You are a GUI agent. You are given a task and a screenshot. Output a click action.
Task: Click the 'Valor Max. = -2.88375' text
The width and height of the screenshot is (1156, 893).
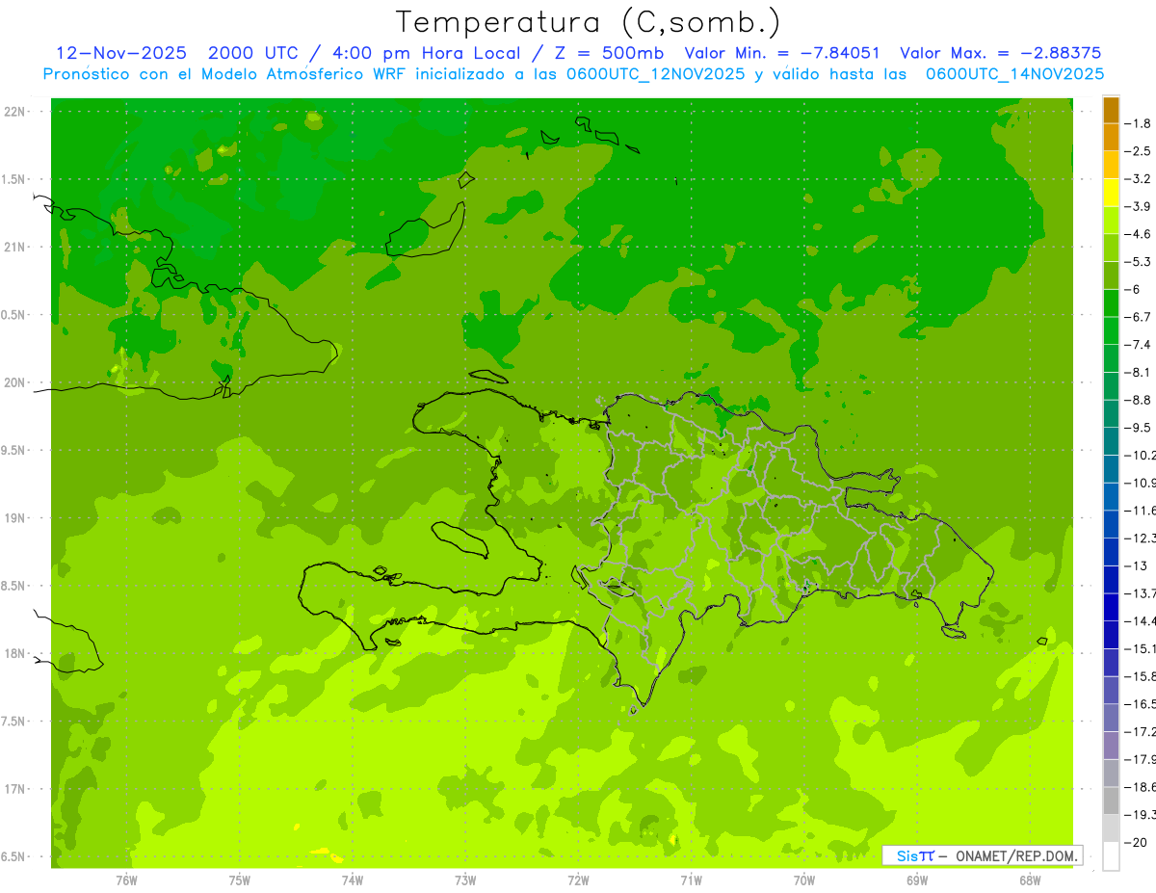click(x=1000, y=53)
